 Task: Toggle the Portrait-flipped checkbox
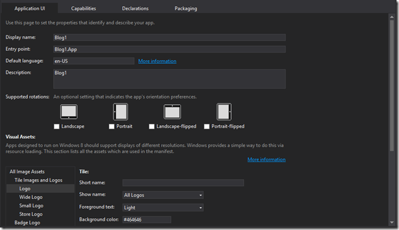207,126
